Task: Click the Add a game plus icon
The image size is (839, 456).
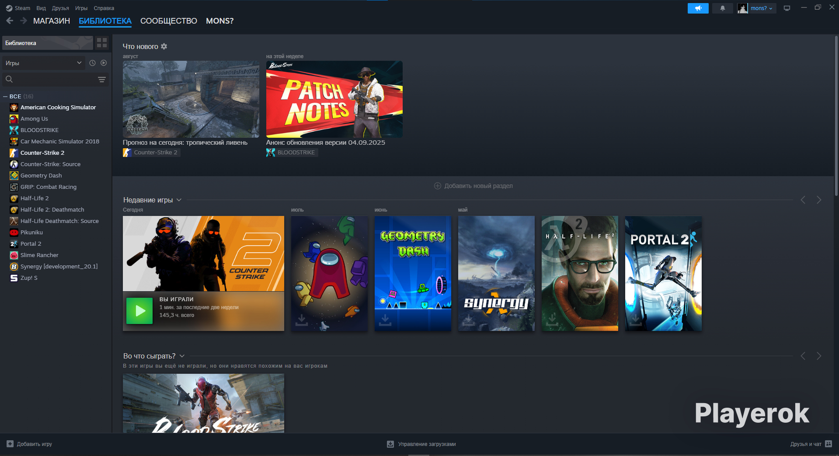Action: click(x=10, y=444)
